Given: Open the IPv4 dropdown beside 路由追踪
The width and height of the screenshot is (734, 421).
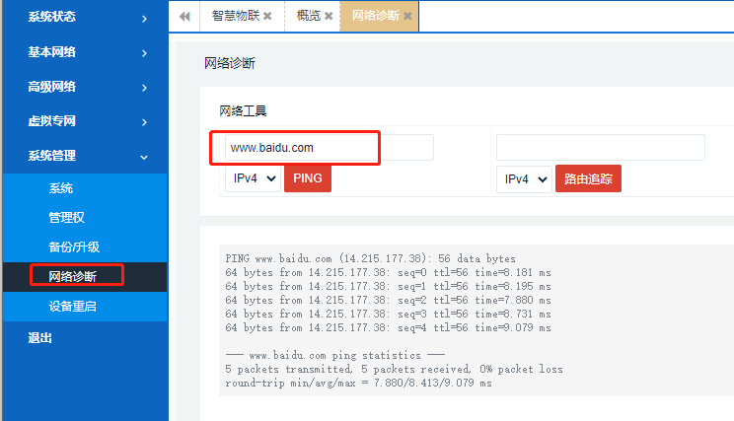Looking at the screenshot, I should [523, 179].
